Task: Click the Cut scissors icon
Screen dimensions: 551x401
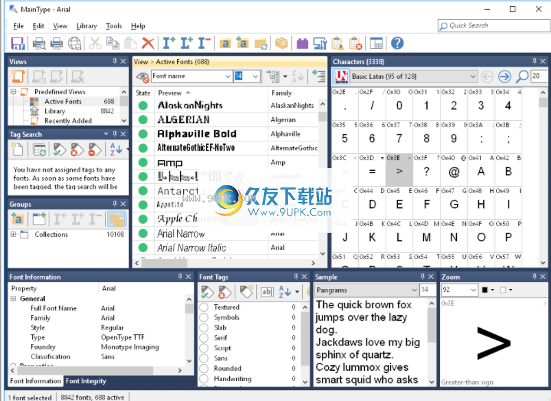Action: coord(95,43)
